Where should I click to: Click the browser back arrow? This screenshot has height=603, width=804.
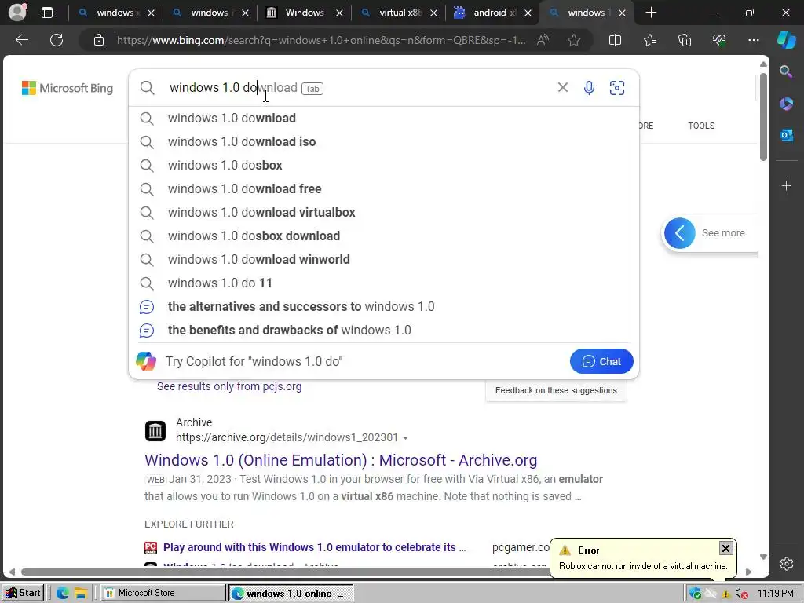(x=22, y=40)
